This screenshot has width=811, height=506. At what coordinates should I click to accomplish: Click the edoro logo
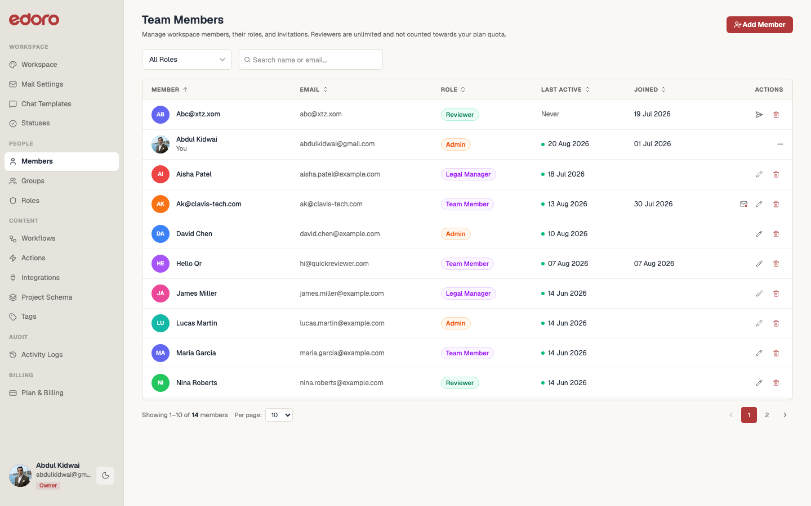tap(34, 20)
